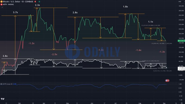Select the 2.3x text annotation
The height and width of the screenshot is (104, 185).
point(37,5)
